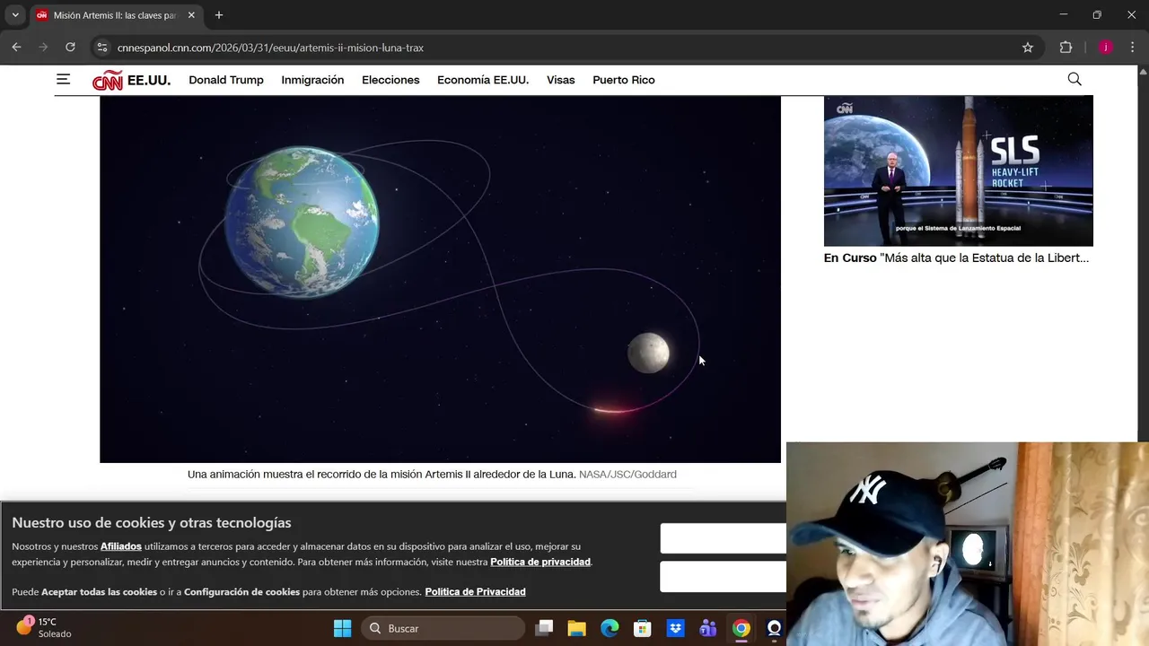
Task: Click the CNN logo
Action: pyautogui.click(x=108, y=80)
